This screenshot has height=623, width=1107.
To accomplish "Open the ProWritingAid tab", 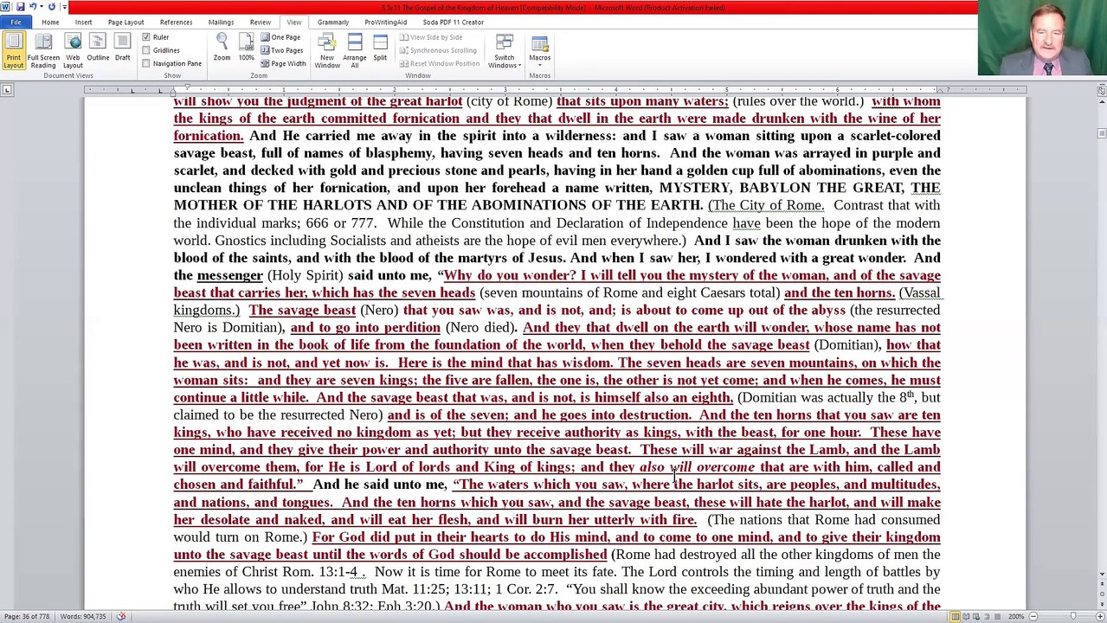I will click(x=385, y=22).
